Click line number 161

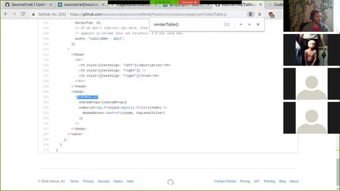tap(46, 97)
